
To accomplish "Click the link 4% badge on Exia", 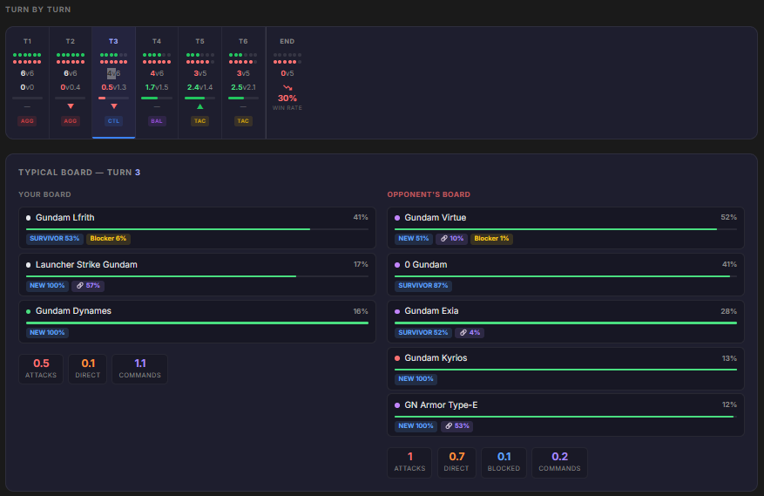I will 470,332.
